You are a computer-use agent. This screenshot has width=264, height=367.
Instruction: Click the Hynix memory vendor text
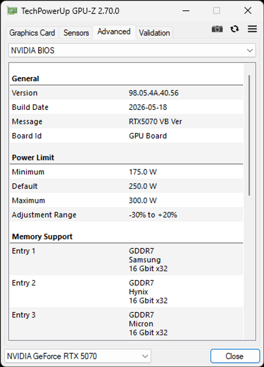click(x=139, y=292)
